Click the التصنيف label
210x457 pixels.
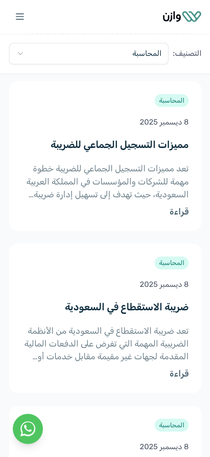[x=187, y=54]
